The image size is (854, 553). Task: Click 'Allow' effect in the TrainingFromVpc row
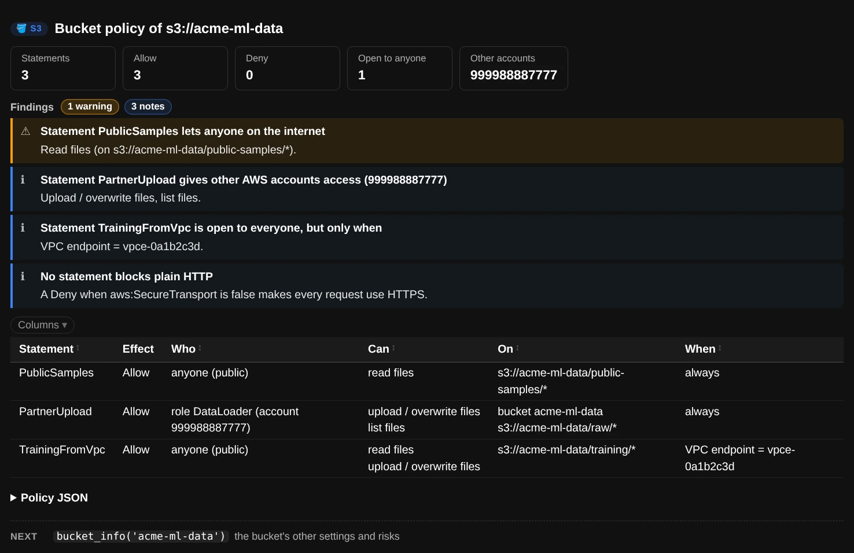click(x=136, y=450)
